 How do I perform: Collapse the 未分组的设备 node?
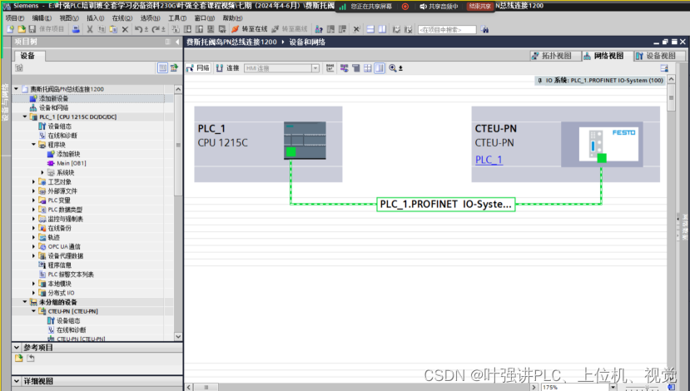click(x=25, y=302)
